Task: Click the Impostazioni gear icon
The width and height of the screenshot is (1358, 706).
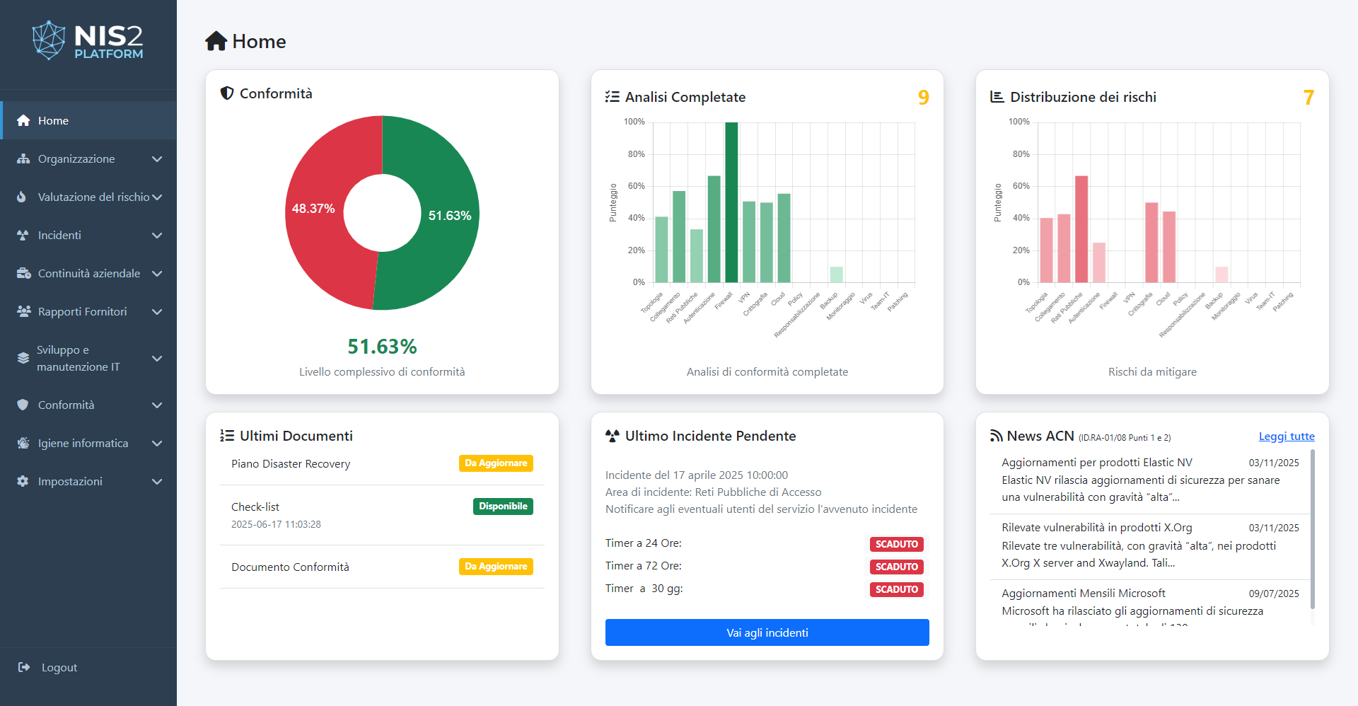Action: pos(23,482)
